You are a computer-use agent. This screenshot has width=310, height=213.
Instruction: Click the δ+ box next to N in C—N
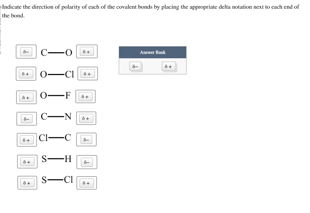(x=86, y=118)
